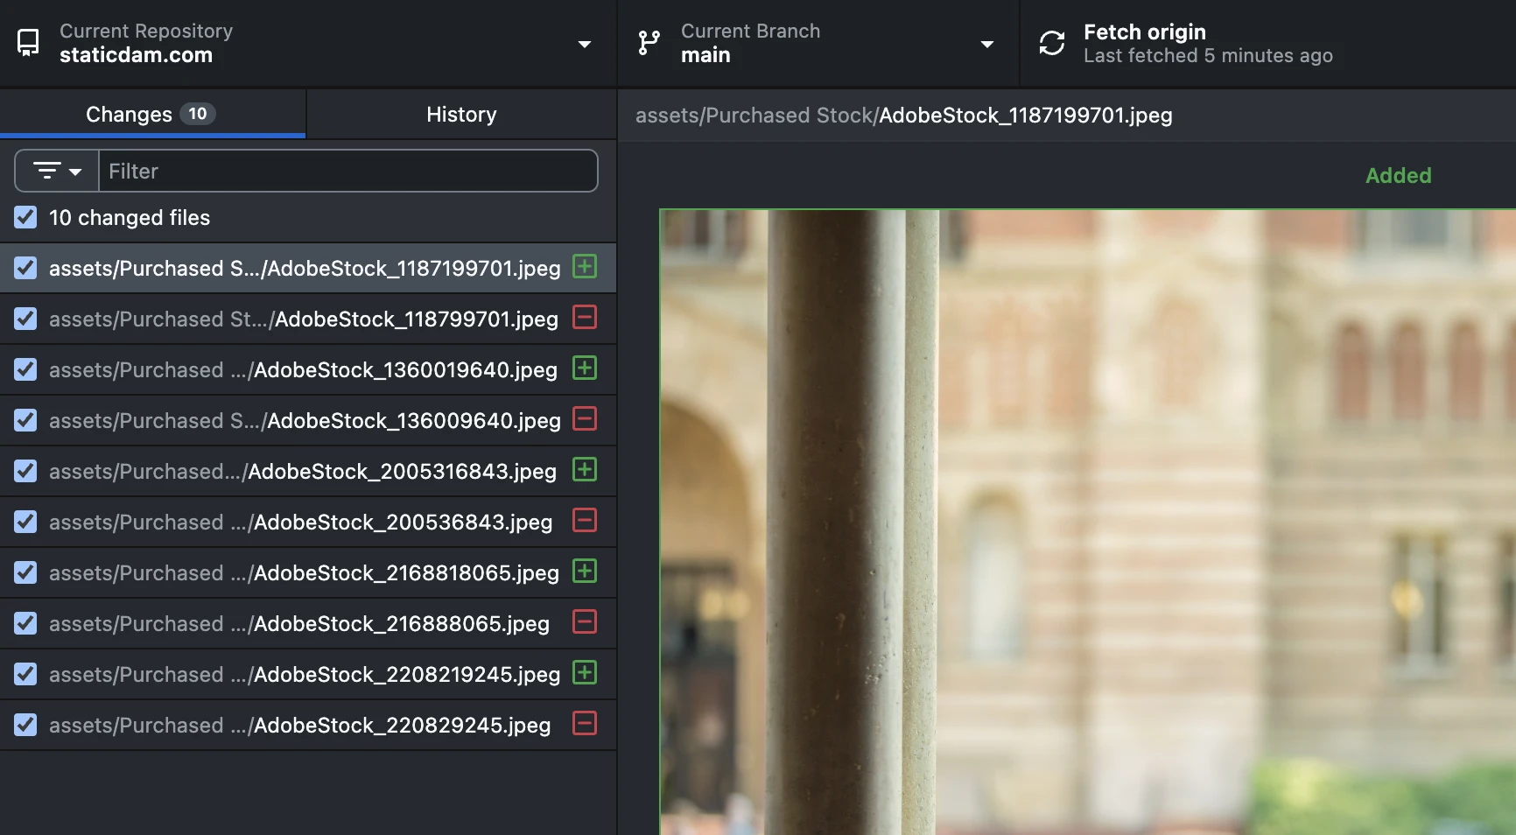1516x835 pixels.
Task: Toggle the checkbox for AdobeStock_2168818065.jpeg
Action: 25,572
